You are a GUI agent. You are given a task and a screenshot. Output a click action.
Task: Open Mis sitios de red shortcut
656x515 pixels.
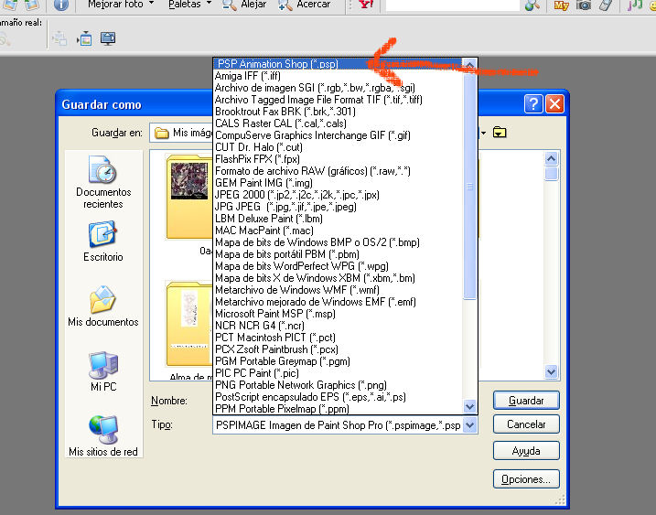pos(102,435)
